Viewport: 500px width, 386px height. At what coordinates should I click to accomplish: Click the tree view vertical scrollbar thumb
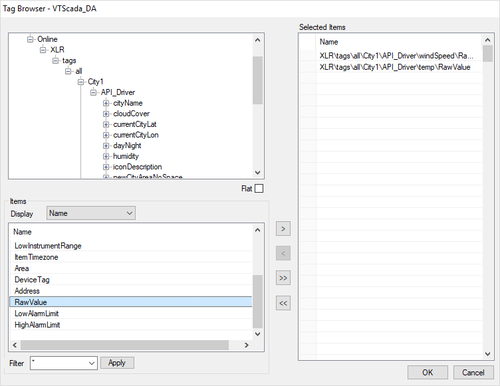(x=257, y=80)
